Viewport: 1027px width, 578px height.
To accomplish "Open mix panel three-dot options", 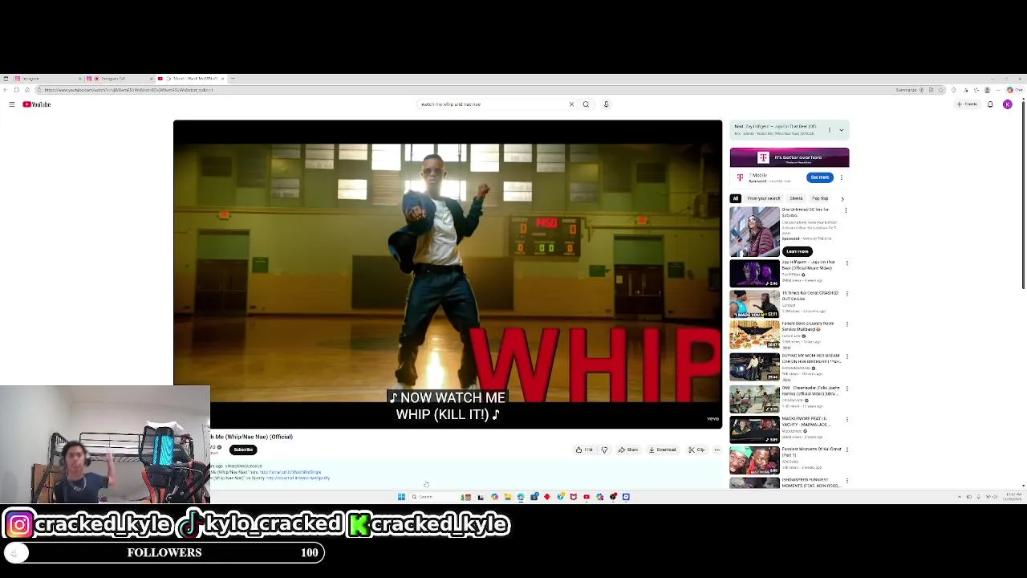I will (x=830, y=129).
